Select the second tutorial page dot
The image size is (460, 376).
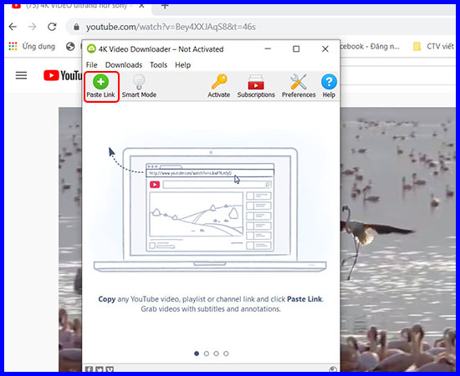tap(207, 353)
